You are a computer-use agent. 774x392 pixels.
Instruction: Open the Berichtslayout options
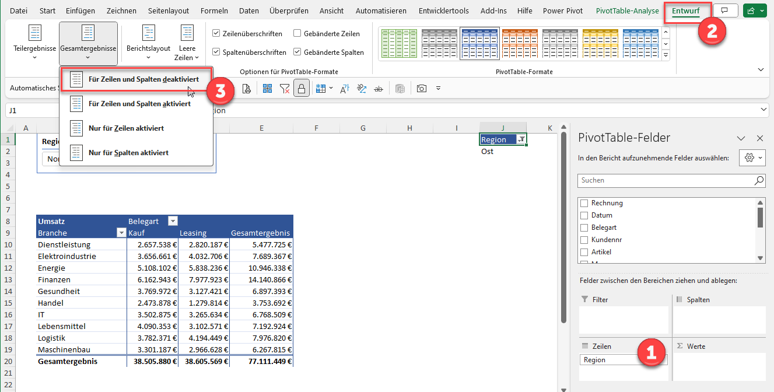[148, 44]
